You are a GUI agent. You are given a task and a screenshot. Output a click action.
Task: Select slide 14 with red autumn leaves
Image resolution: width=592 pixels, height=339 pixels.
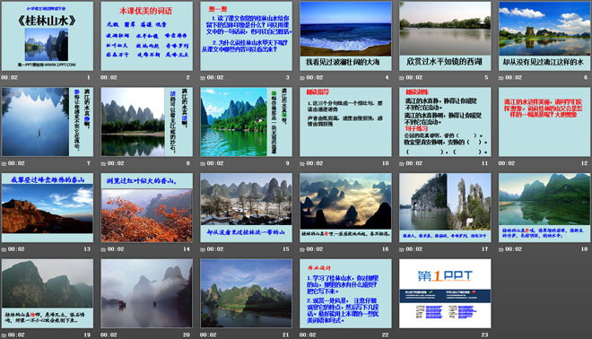[147, 208]
